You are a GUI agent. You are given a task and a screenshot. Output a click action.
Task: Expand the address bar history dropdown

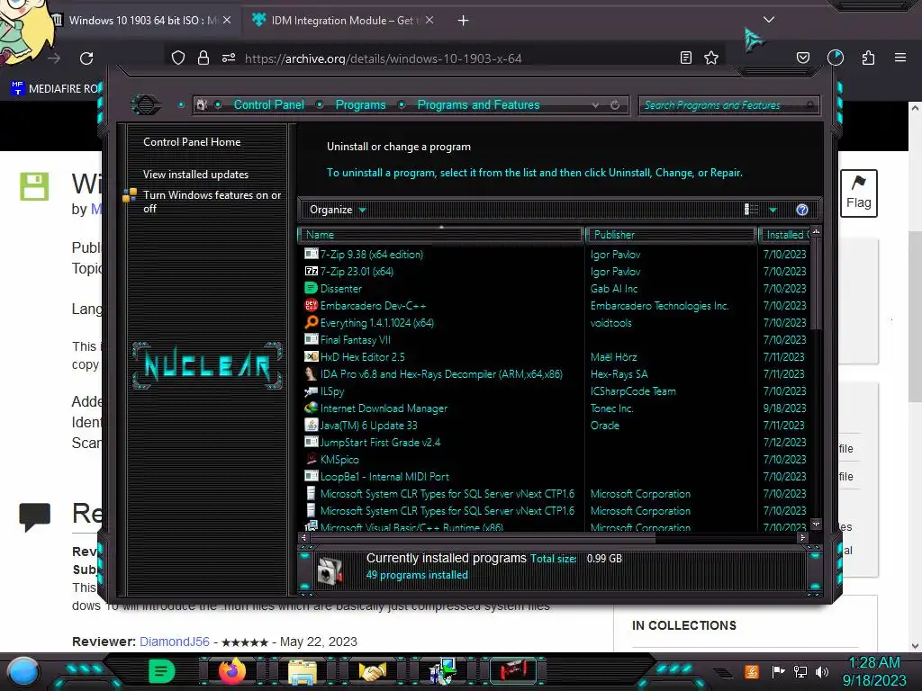[x=596, y=105]
